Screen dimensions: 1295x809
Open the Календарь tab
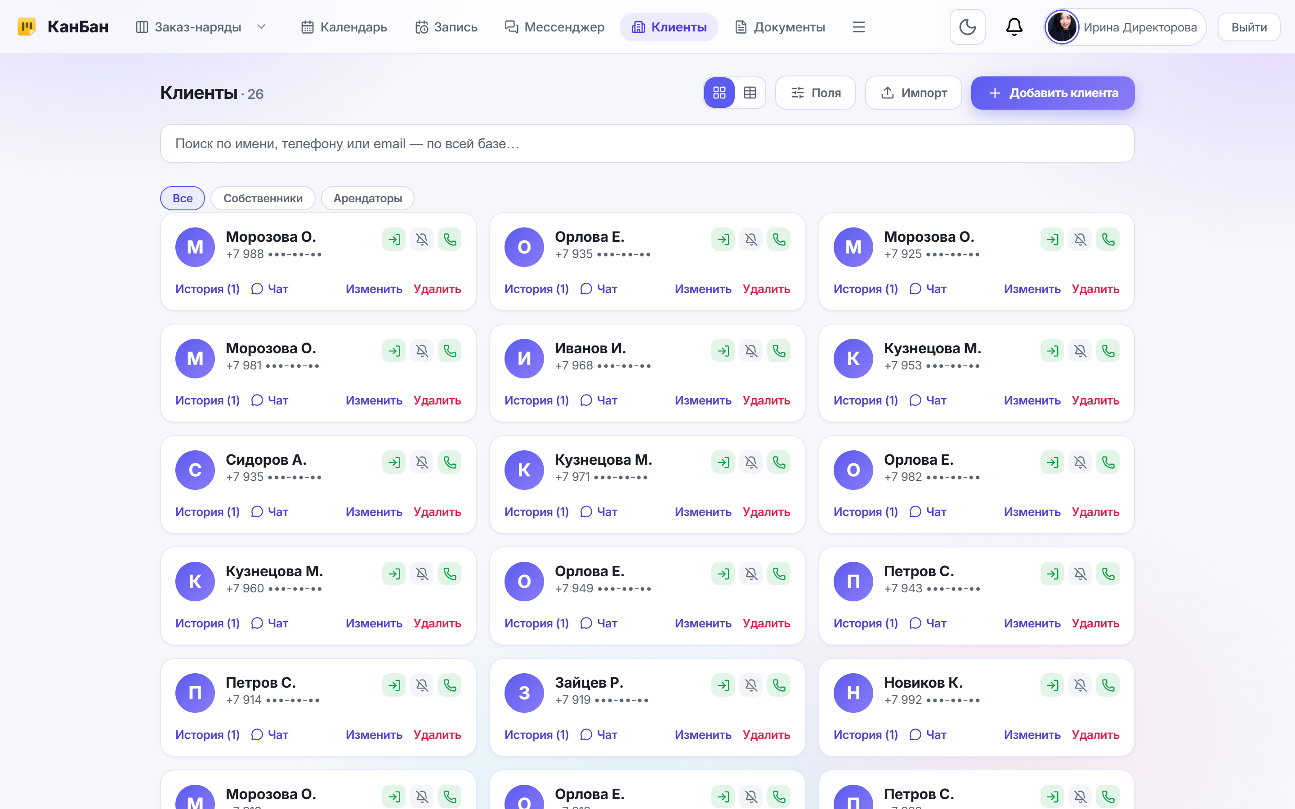344,27
